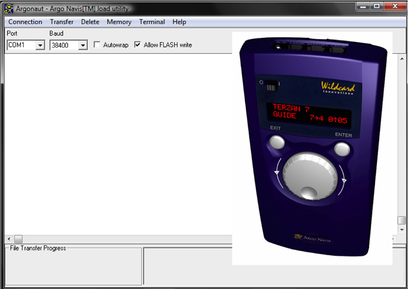Viewport: 408px width, 289px height.
Task: Open the Transfer menu
Action: point(62,22)
